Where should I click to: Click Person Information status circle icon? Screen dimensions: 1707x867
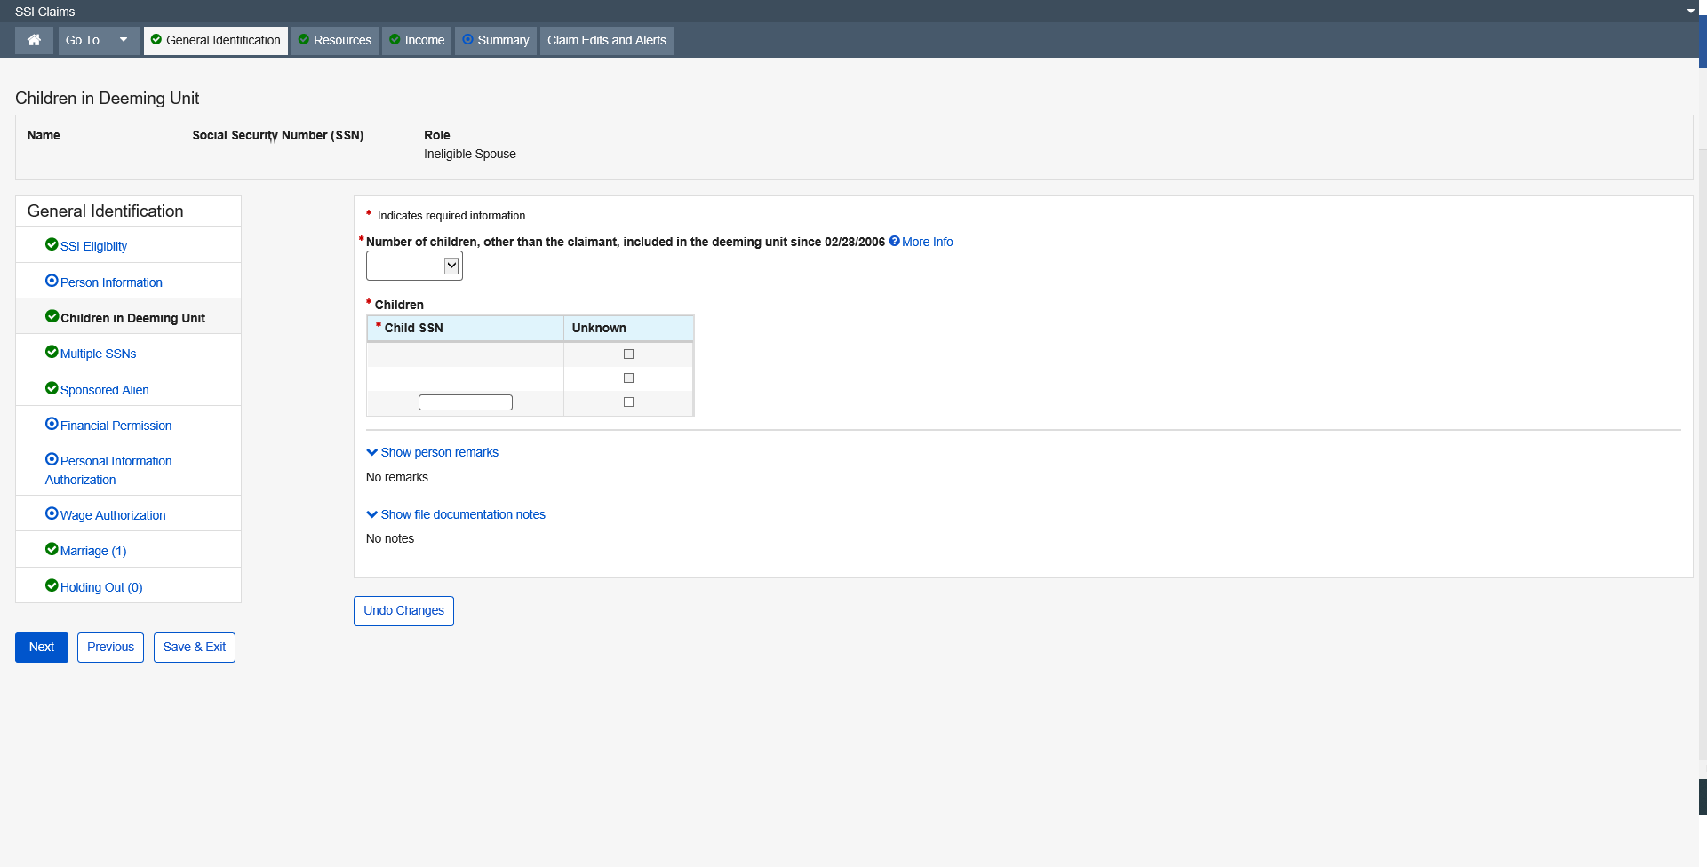click(x=52, y=281)
